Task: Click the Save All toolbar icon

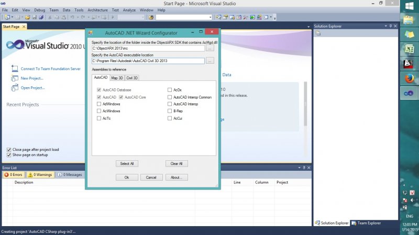Action: point(41,17)
